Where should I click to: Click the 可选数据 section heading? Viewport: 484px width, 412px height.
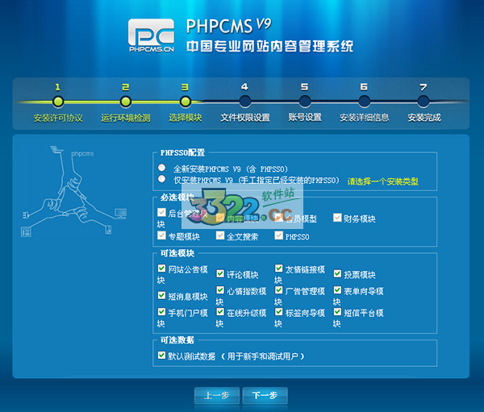point(177,340)
